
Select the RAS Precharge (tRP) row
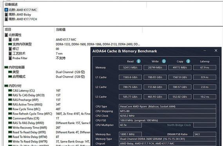[24, 100]
